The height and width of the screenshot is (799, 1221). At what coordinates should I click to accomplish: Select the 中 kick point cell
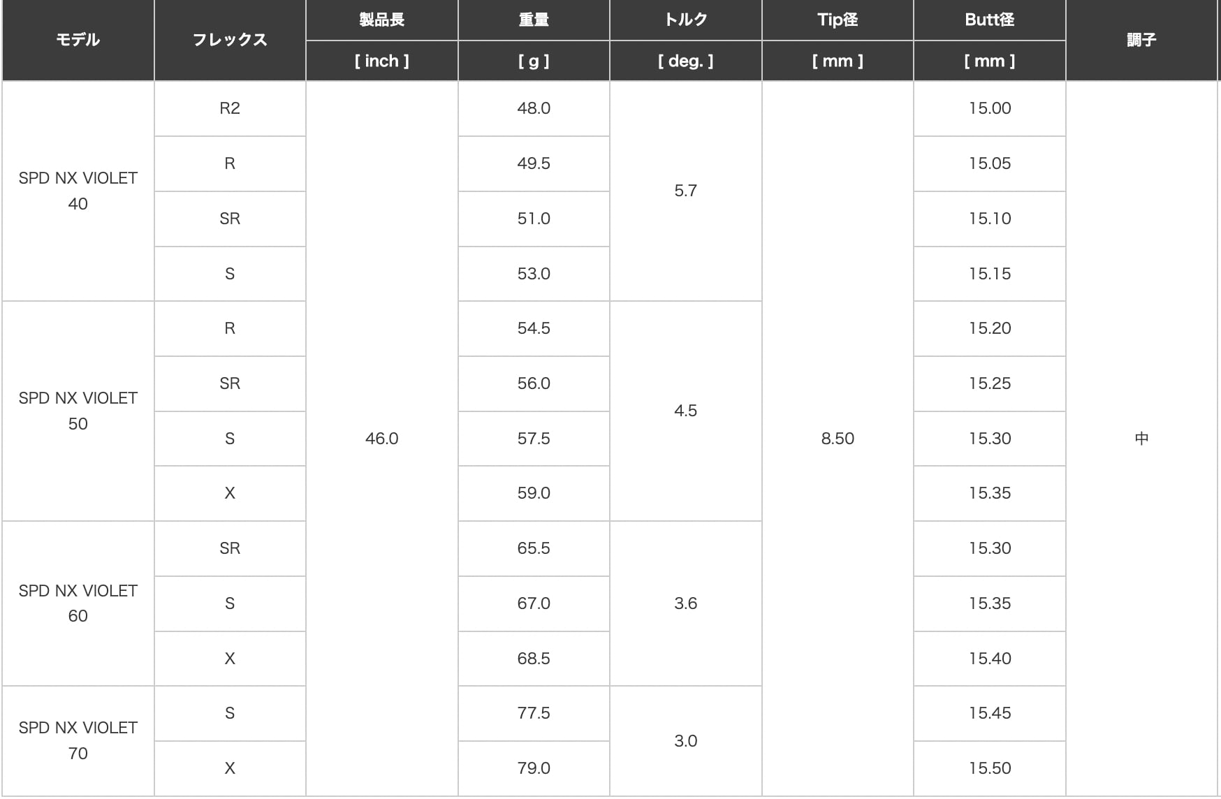(1141, 439)
